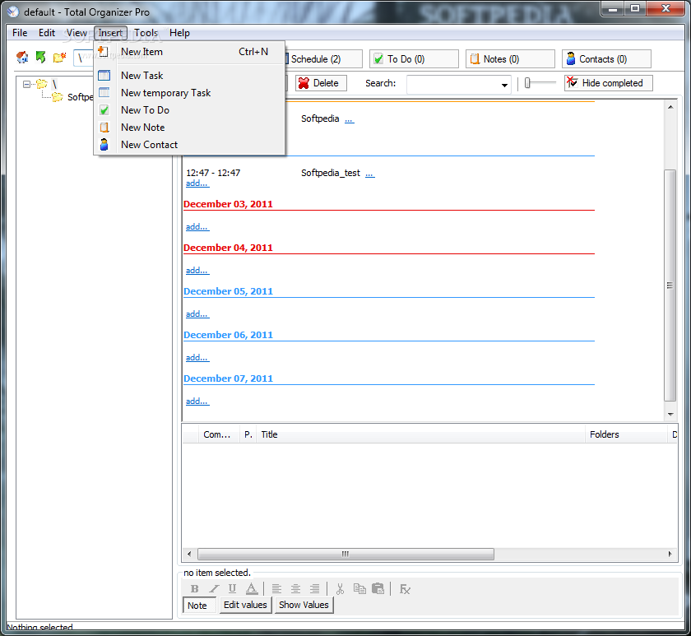The width and height of the screenshot is (691, 636).
Task: Click the Edit values button
Action: [x=245, y=605]
